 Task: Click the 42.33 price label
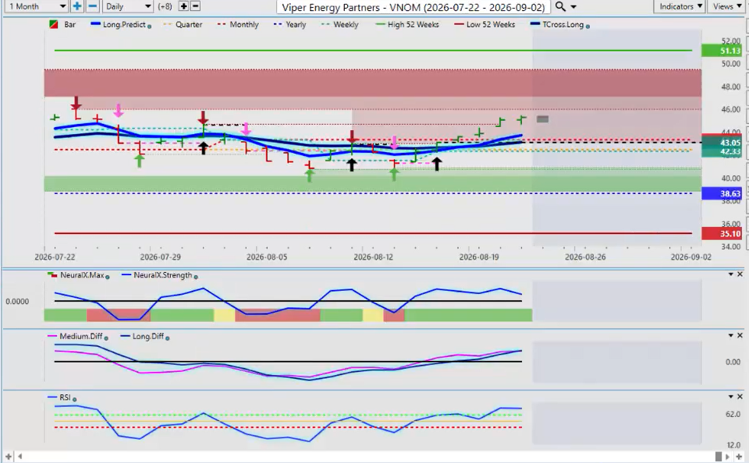click(x=721, y=152)
